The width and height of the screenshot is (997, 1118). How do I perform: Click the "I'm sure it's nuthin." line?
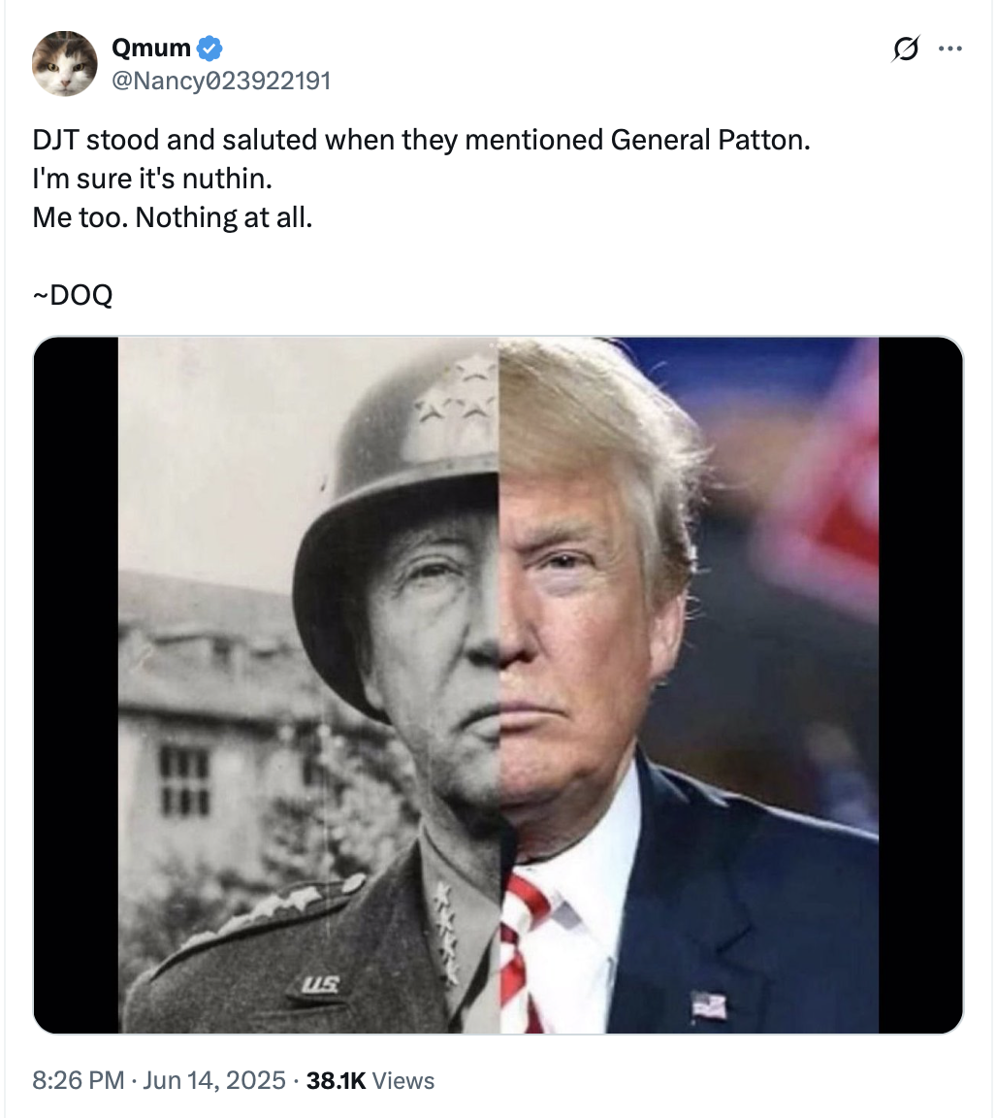(152, 179)
